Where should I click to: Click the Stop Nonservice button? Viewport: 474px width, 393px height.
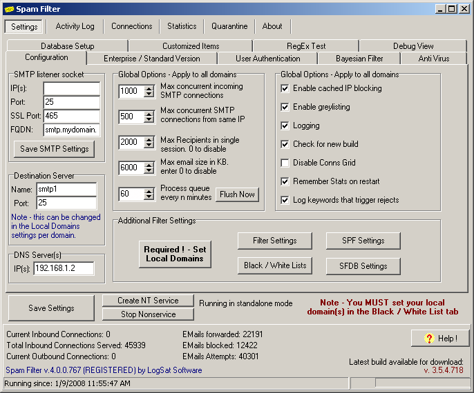tap(146, 314)
